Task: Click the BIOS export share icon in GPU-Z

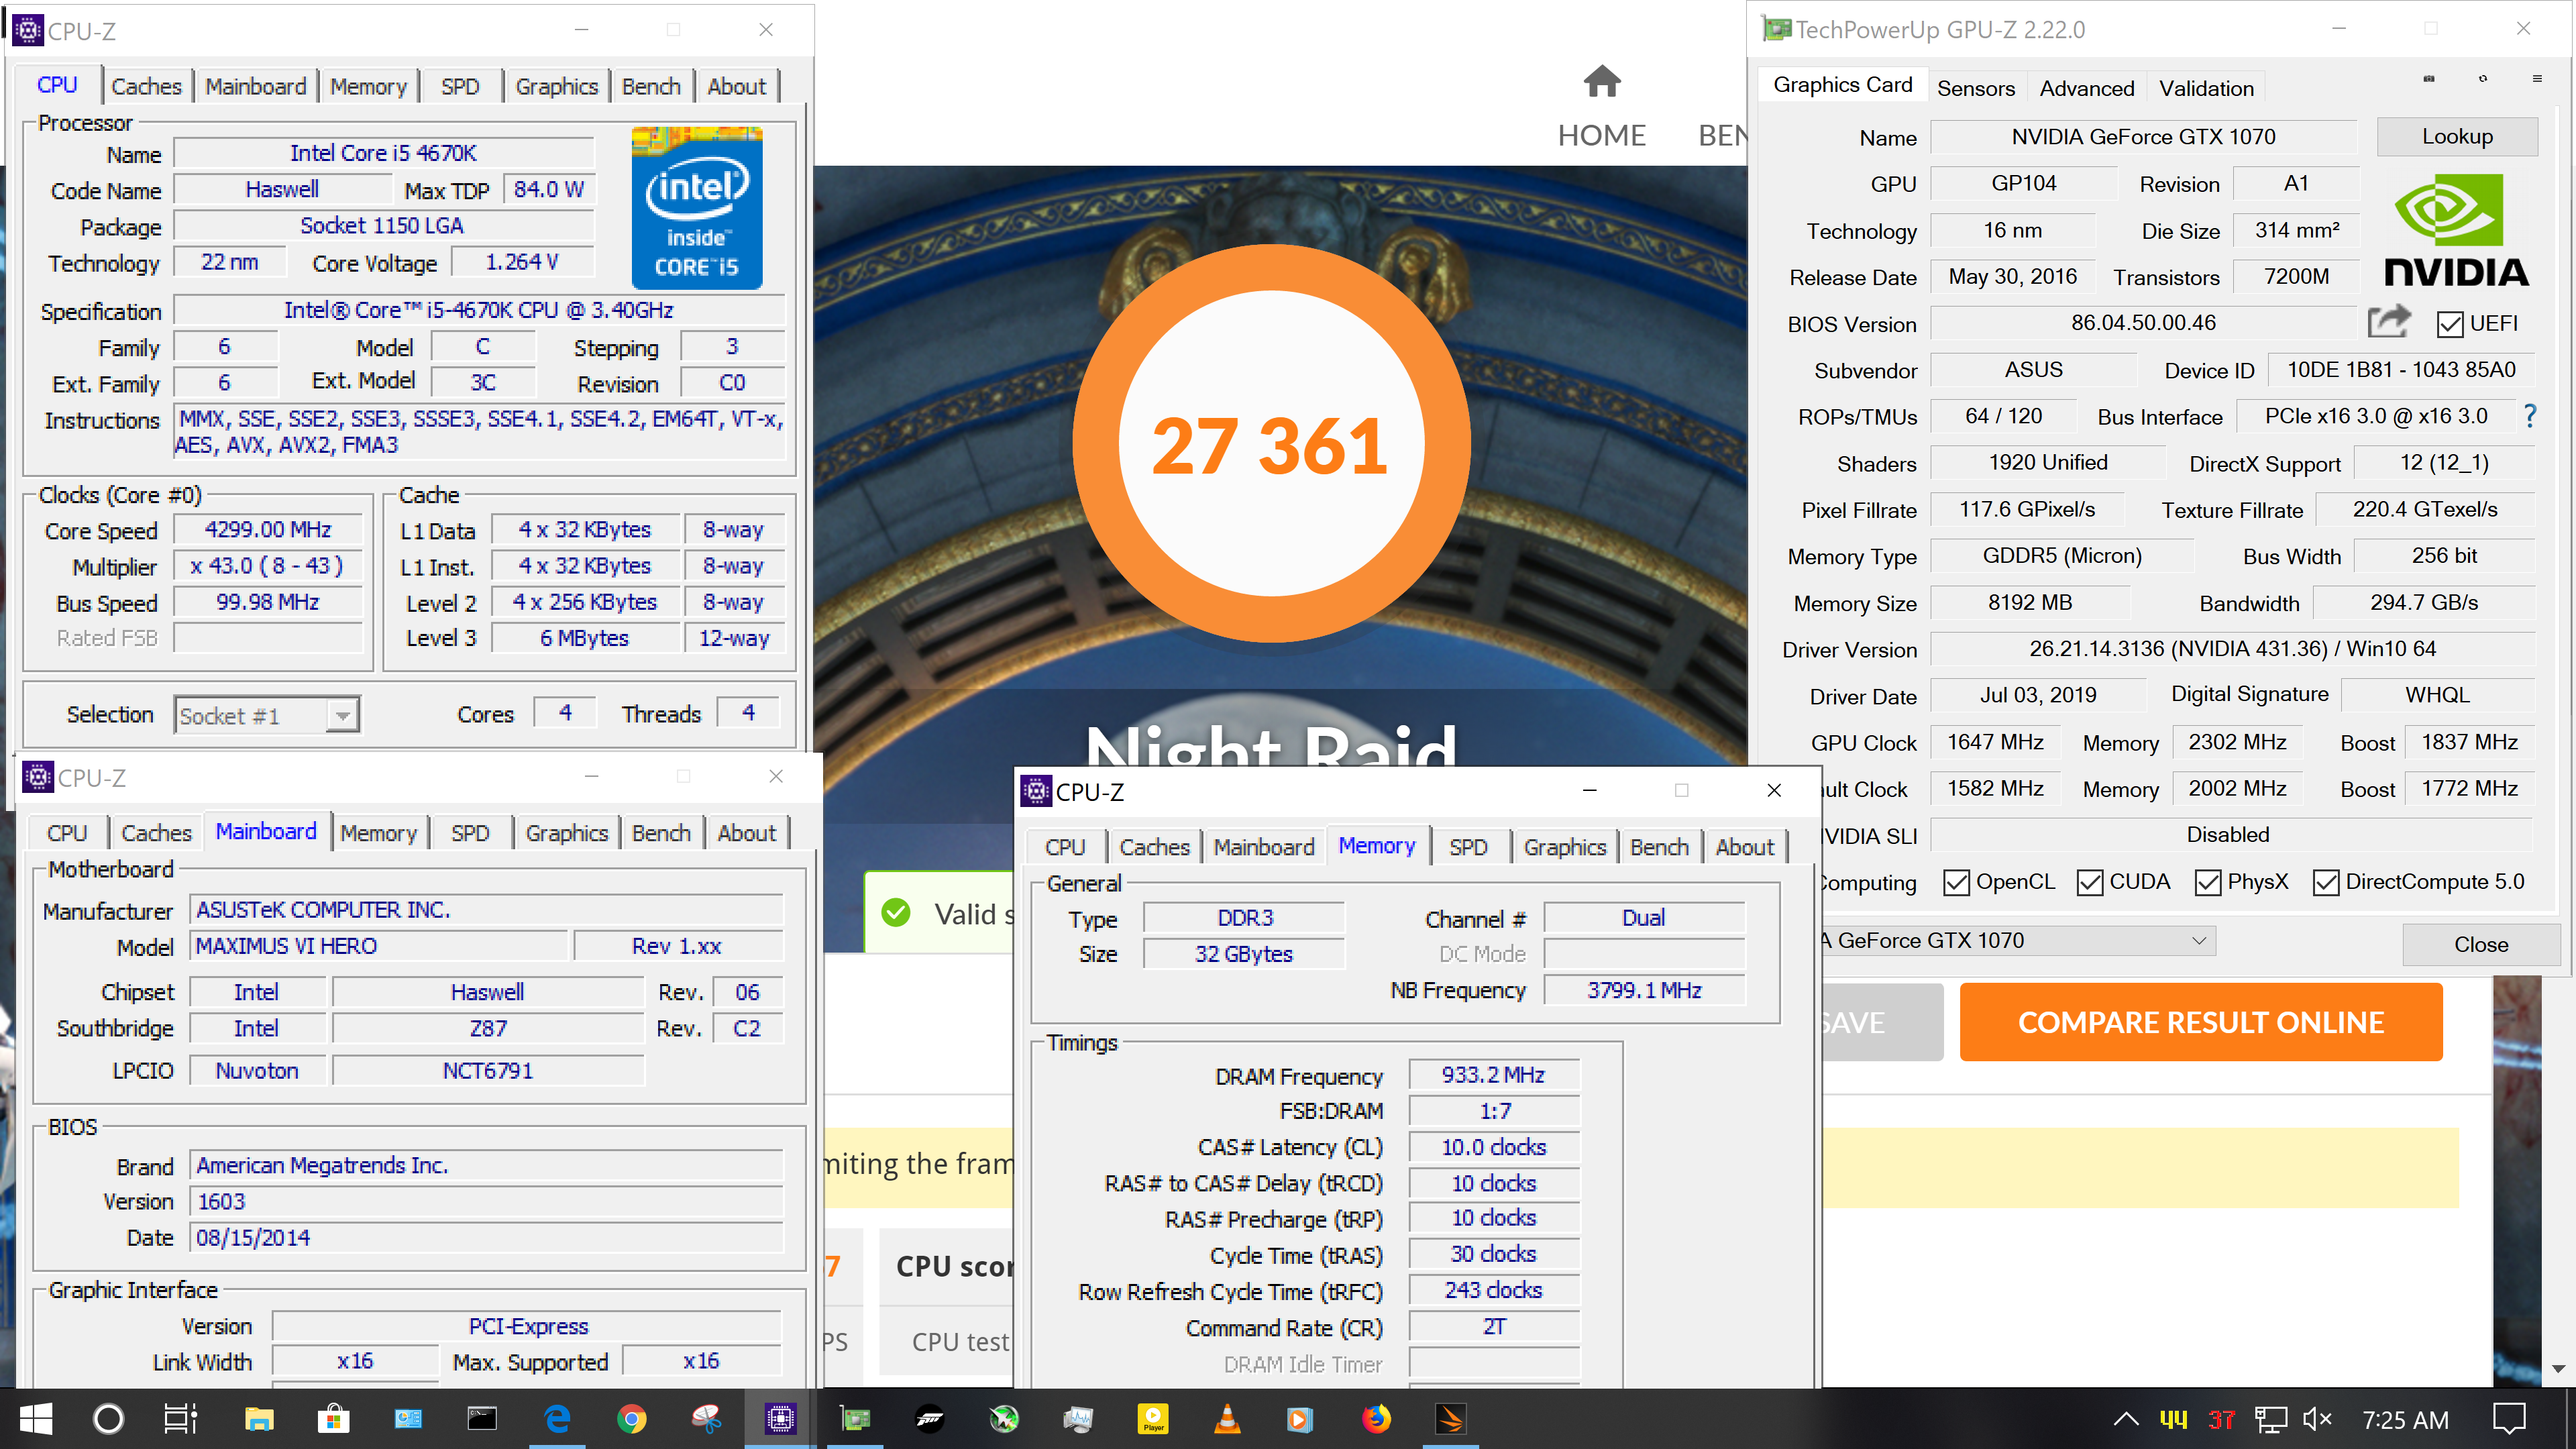Action: pos(2389,322)
